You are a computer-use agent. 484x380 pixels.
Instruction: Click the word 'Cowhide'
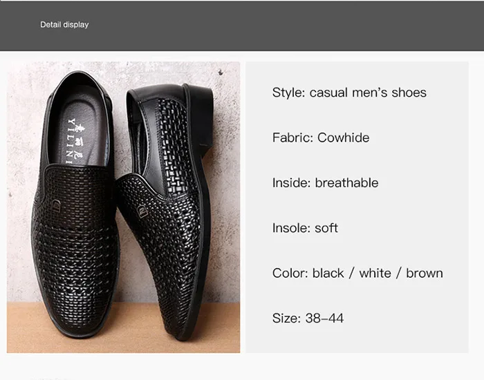[x=344, y=137]
